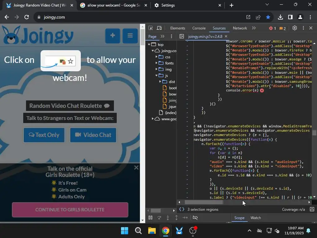Switch to the Elements tab
Image resolution: width=317 pixels, height=238 pixels.
pyautogui.click(x=178, y=28)
